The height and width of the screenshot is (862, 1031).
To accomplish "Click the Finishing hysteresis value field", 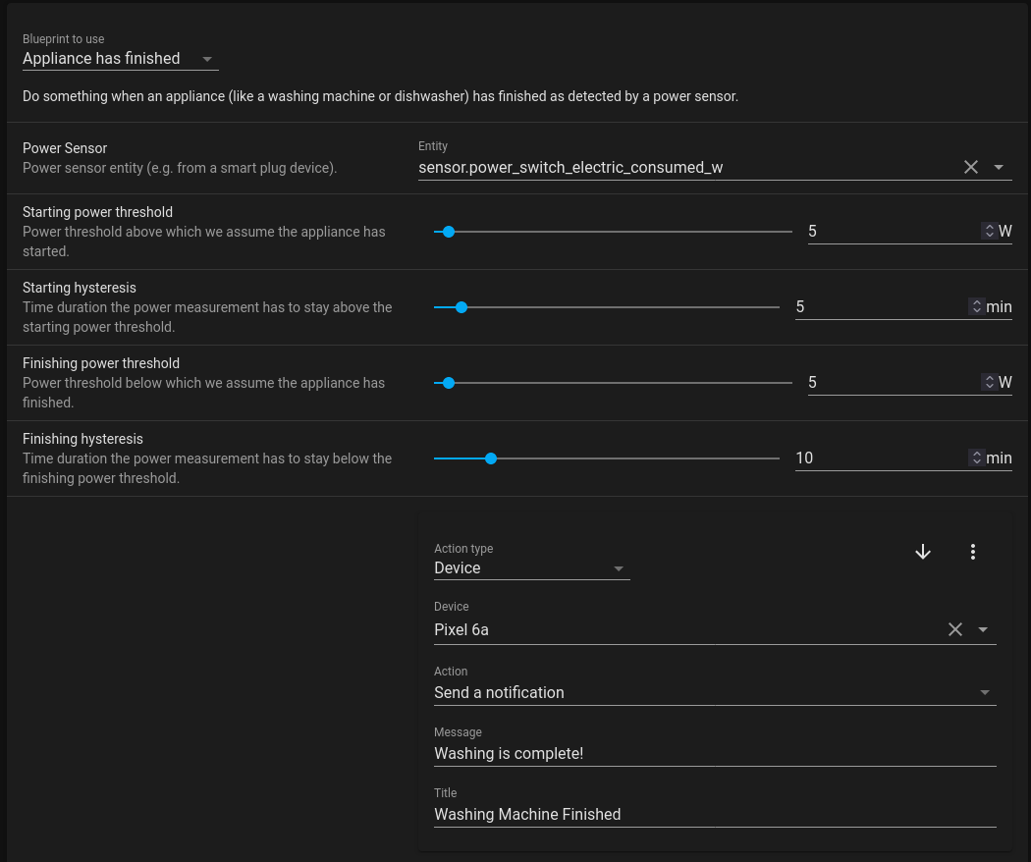I will (879, 458).
